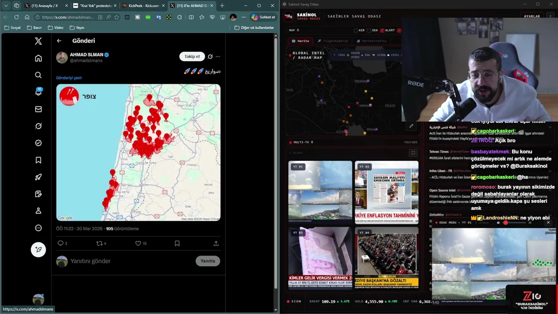Click the Grok icon next to Takip et

[x=210, y=56]
